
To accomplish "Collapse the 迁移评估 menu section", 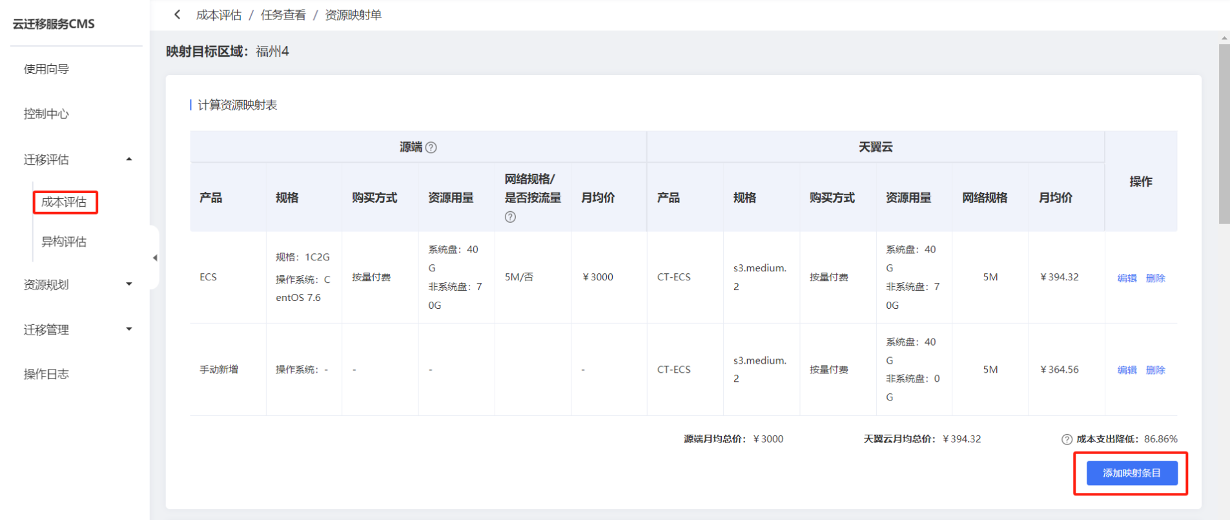I will (129, 160).
